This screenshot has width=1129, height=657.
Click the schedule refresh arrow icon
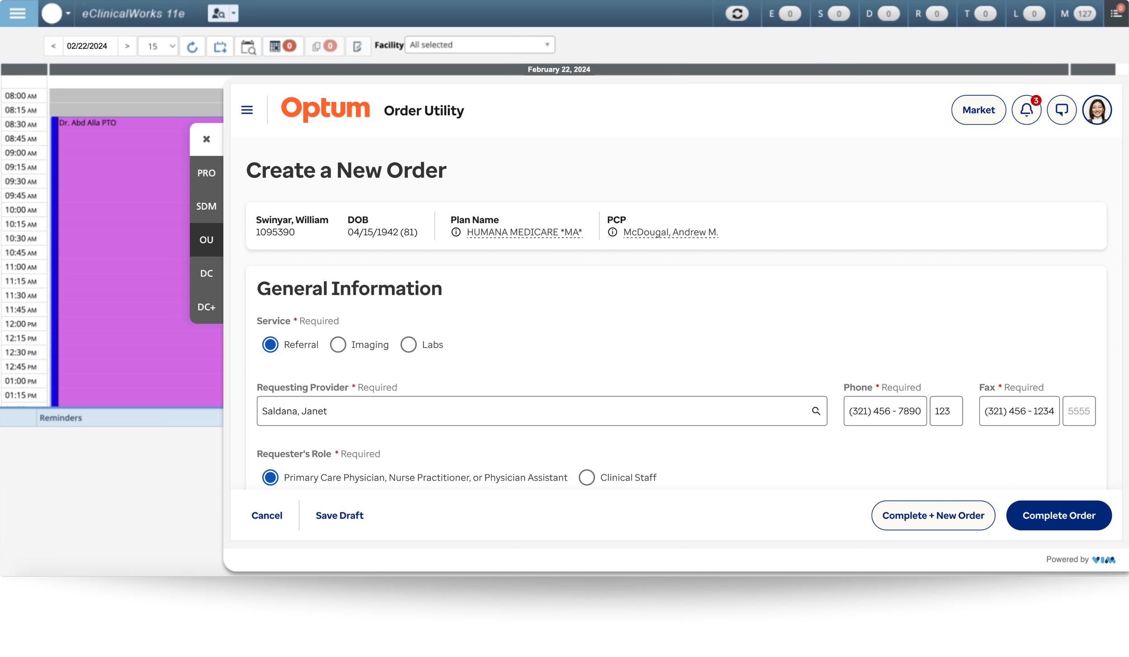click(x=192, y=47)
